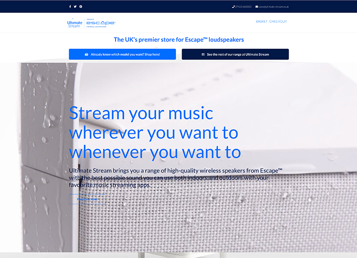Open the Pinterest social icon

pyautogui.click(x=81, y=7)
